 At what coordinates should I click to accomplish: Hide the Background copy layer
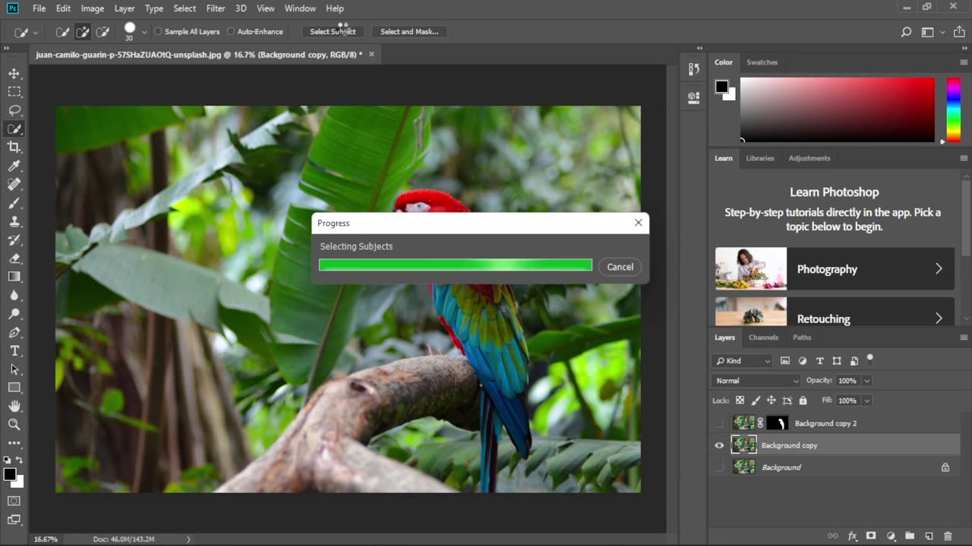pyautogui.click(x=719, y=445)
